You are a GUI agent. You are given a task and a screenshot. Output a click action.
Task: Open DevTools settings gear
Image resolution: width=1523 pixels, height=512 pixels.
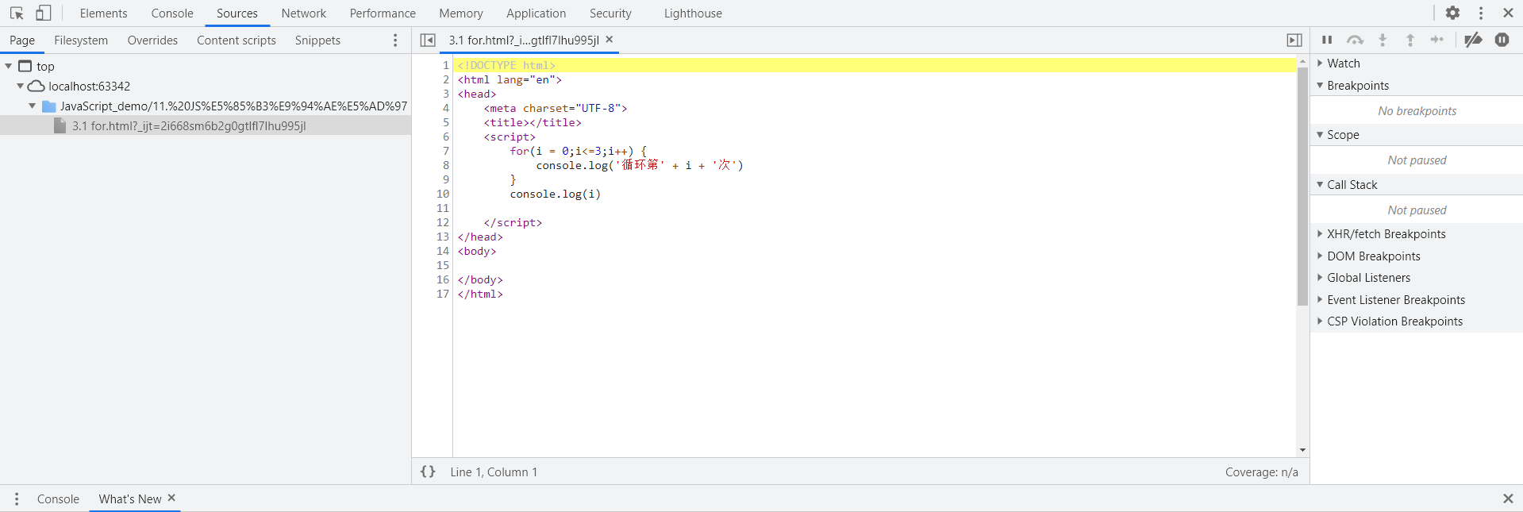[x=1452, y=13]
